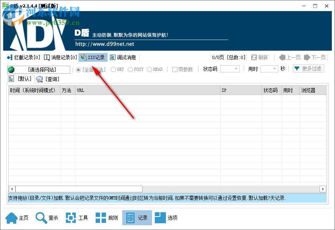The height and width of the screenshot is (230, 335).
Task: Sort by 方法 column header
Action: [68, 90]
